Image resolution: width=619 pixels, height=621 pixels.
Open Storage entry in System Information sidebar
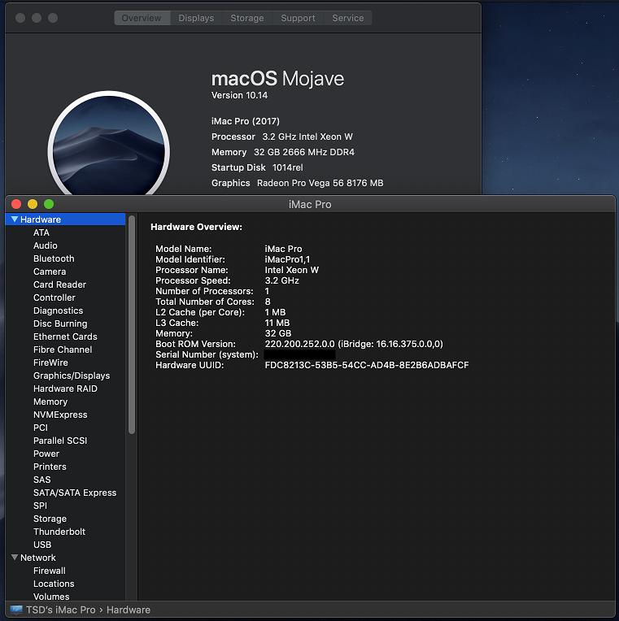point(50,519)
